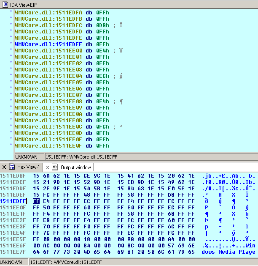Select highlighted line WMVCore.dll:1511EDFF
The width and height of the screenshot is (258, 266).
[x=62, y=44]
